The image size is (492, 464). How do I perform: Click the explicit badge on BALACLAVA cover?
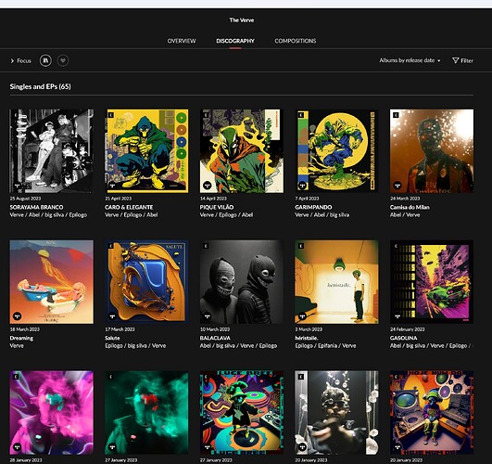(x=206, y=246)
